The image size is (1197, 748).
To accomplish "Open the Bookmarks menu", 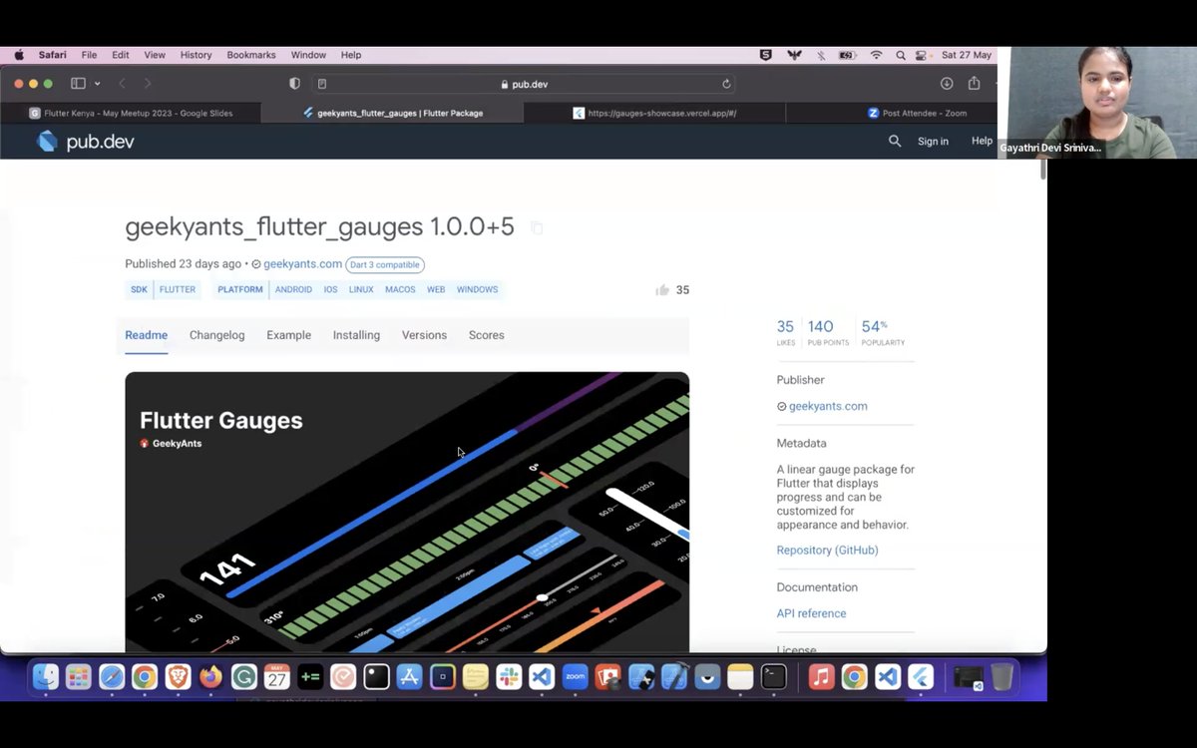I will pyautogui.click(x=251, y=55).
